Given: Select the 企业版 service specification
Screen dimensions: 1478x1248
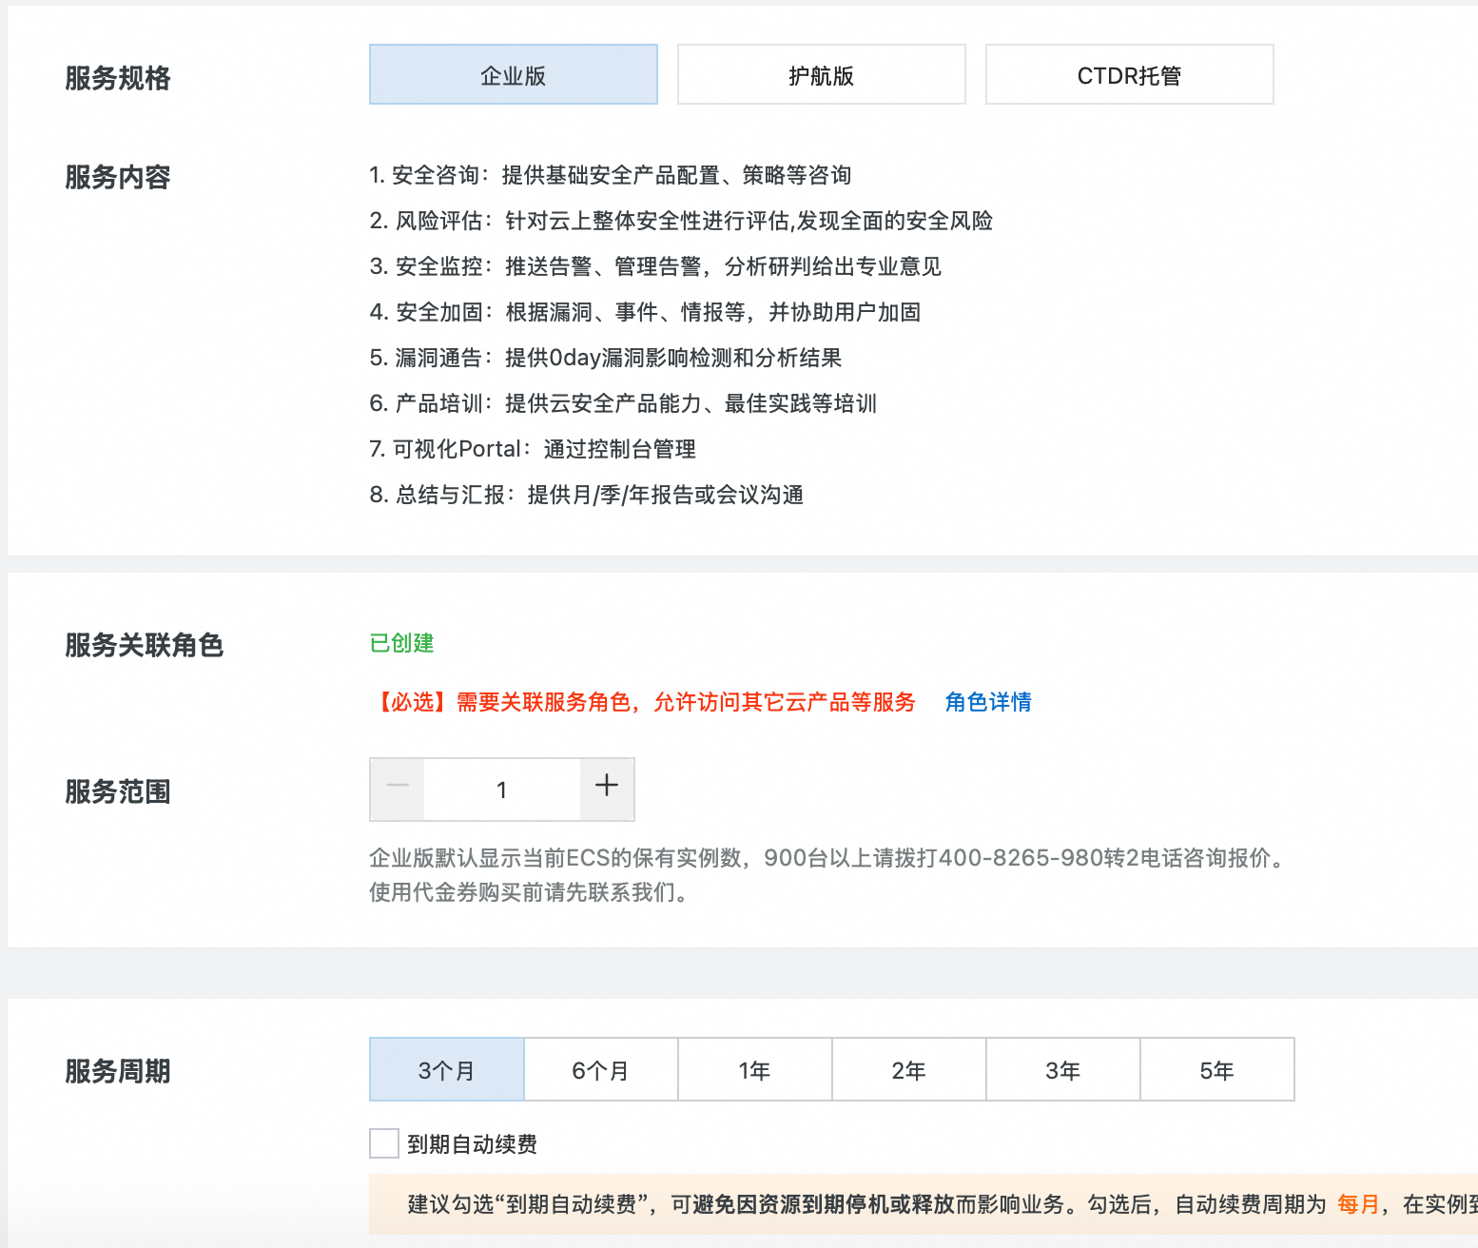Looking at the screenshot, I should tap(514, 74).
